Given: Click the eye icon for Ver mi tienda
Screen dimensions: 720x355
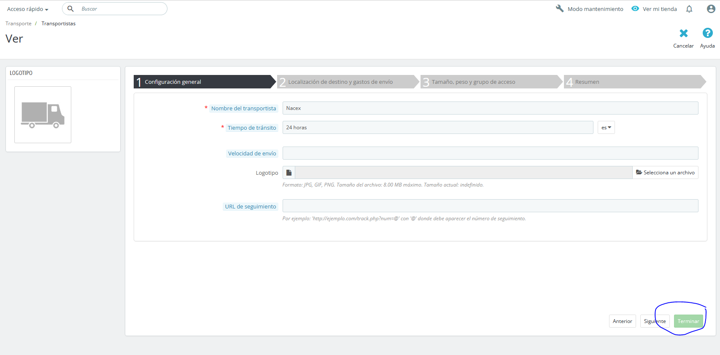Looking at the screenshot, I should (635, 8).
